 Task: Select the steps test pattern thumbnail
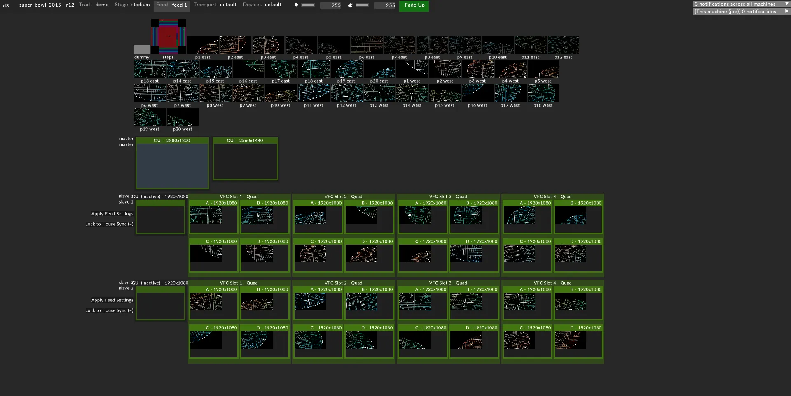point(168,37)
